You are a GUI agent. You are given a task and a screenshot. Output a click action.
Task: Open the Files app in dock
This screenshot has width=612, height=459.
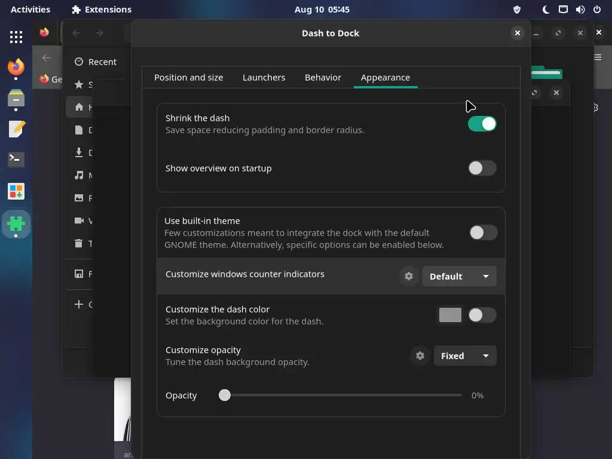(x=16, y=97)
